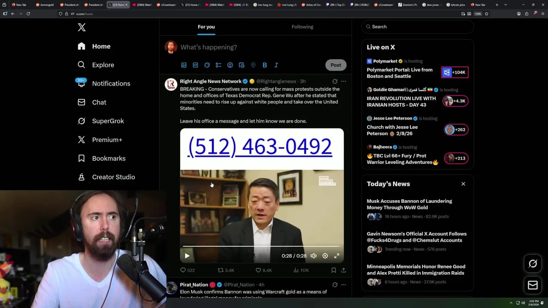Switch to the For you tab
This screenshot has width=548, height=308.
(206, 27)
